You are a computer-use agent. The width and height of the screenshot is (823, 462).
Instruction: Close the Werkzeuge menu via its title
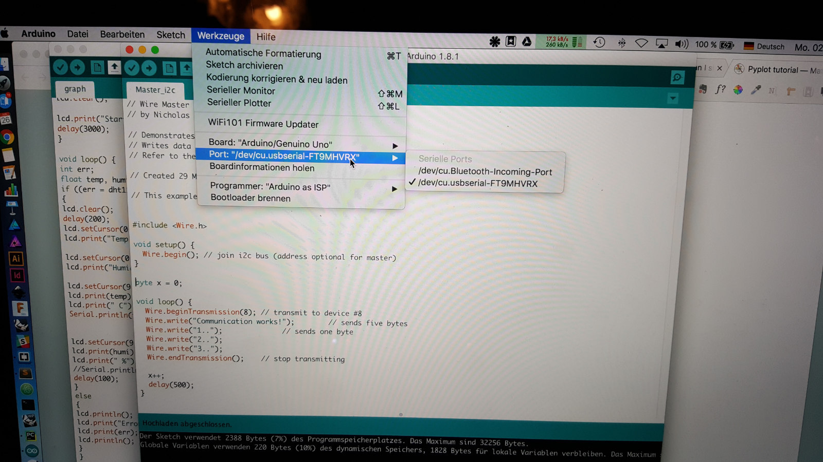click(221, 36)
